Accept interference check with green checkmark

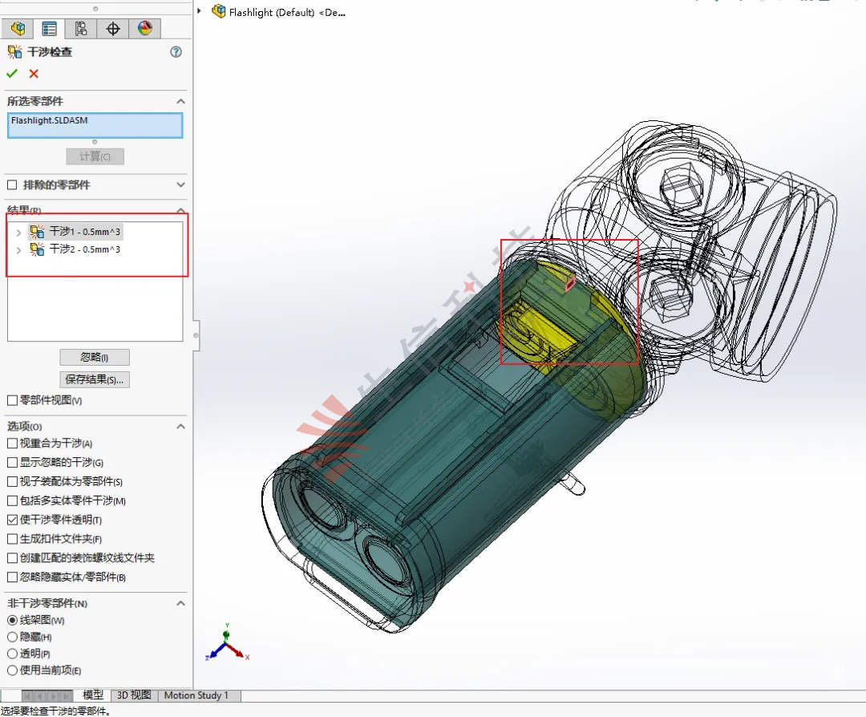click(11, 73)
